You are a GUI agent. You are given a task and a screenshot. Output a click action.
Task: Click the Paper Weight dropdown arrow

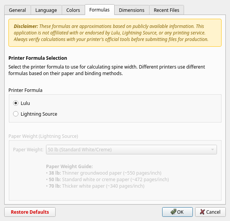212,149
